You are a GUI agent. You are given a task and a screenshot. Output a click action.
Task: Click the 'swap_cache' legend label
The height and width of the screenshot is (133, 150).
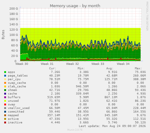(x=17, y=83)
